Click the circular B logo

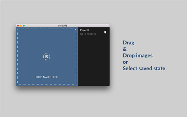point(47,57)
